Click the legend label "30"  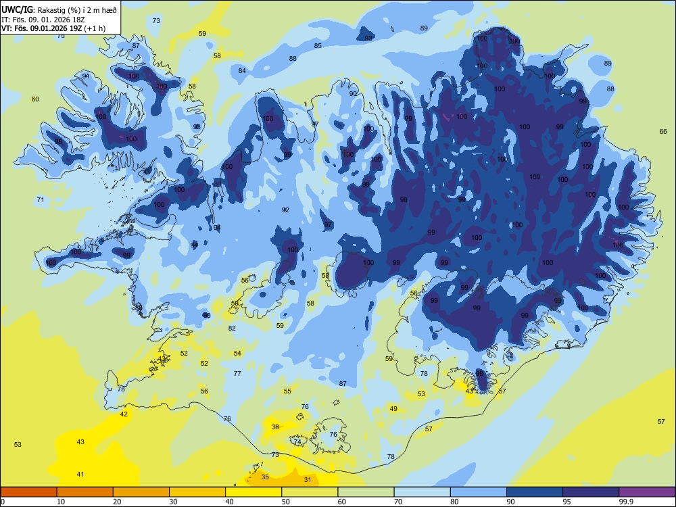pos(173,502)
